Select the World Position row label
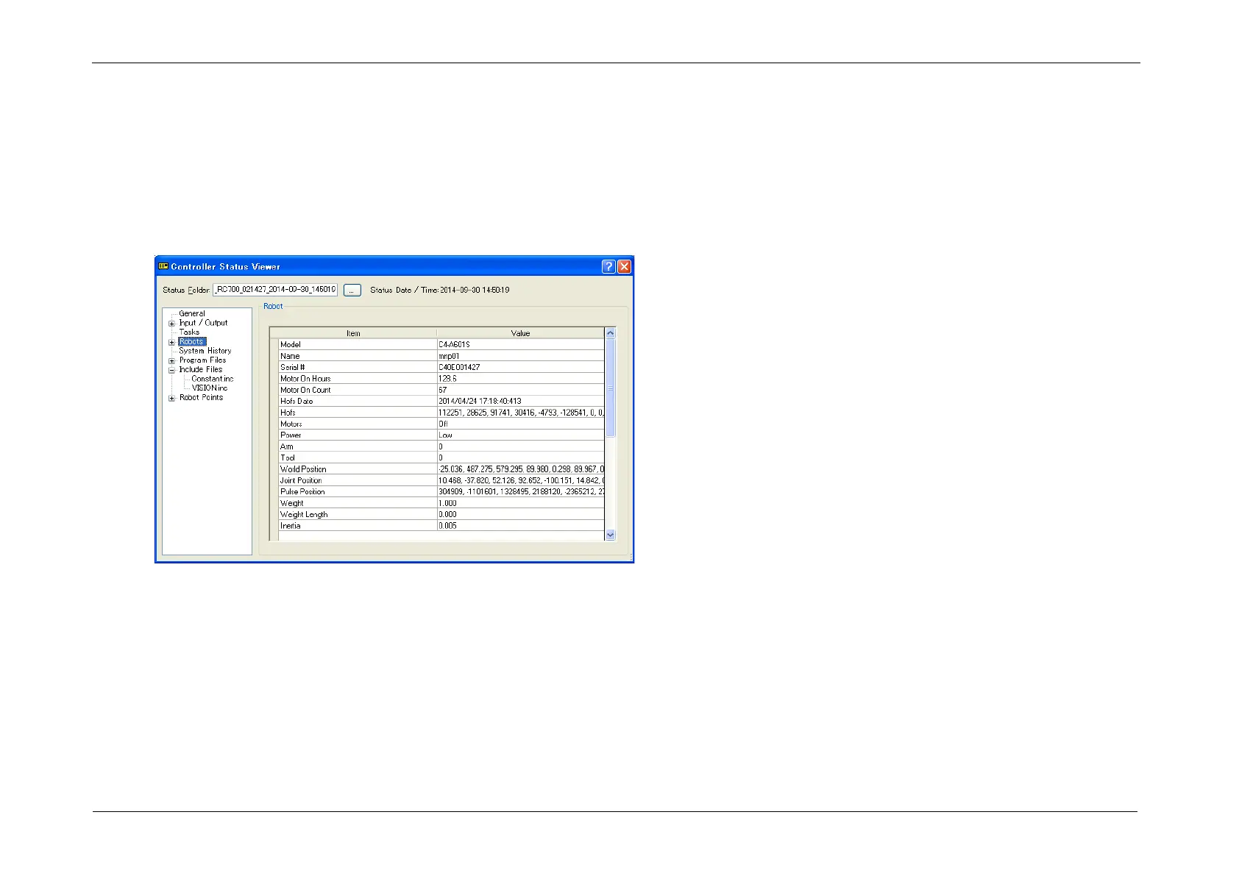The height and width of the screenshot is (876, 1239). tap(303, 469)
